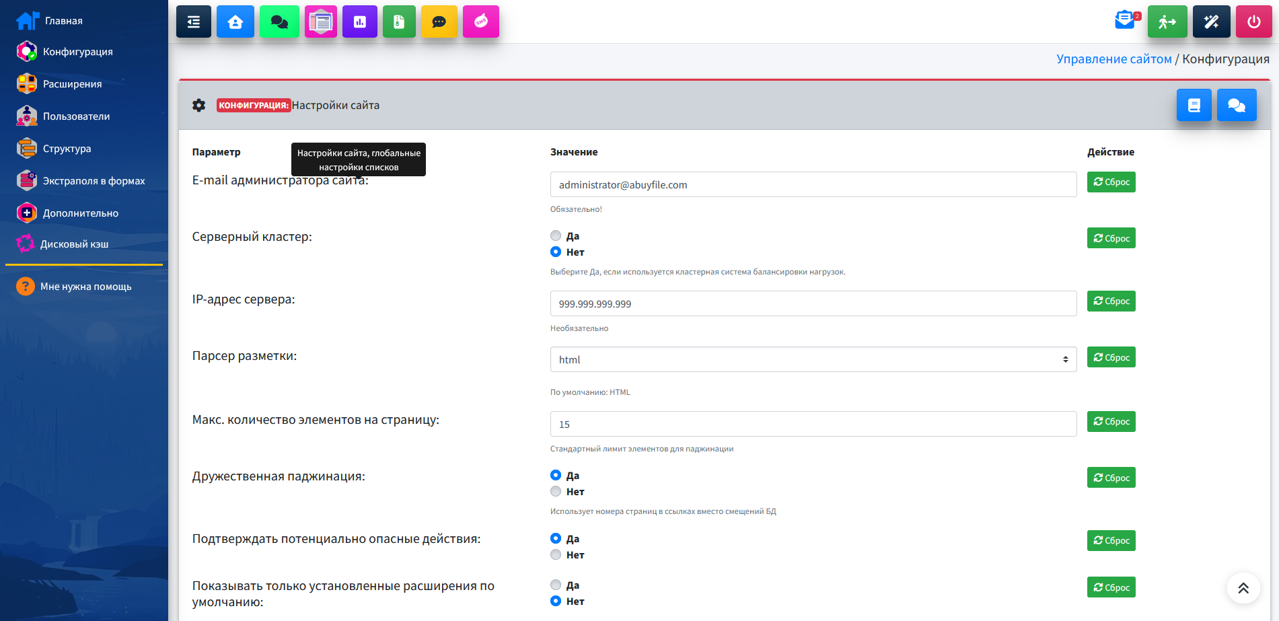Image resolution: width=1279 pixels, height=621 pixels.
Task: Open the blue documentation book icon
Action: pyautogui.click(x=1194, y=105)
